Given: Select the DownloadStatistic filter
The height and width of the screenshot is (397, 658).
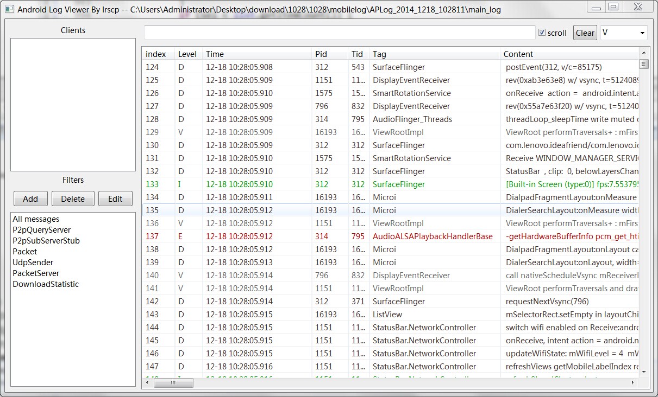Looking at the screenshot, I should click(46, 284).
